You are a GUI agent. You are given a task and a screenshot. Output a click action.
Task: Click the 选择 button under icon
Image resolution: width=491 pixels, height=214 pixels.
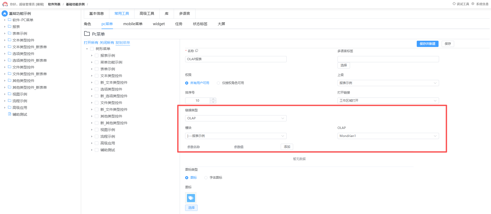[x=191, y=208]
